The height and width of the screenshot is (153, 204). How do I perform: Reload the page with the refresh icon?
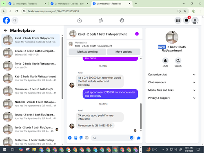click(17, 11)
